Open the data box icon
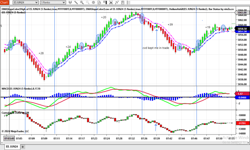This screenshot has height=150, width=250. point(99,2)
